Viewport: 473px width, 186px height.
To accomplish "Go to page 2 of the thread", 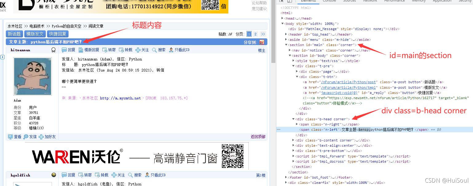I will [x=255, y=34].
